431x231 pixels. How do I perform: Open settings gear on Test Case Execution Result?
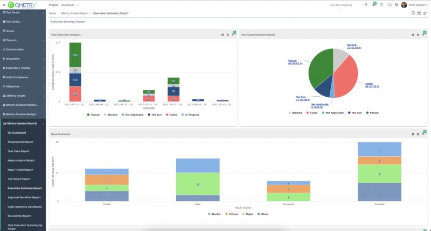coord(418,34)
